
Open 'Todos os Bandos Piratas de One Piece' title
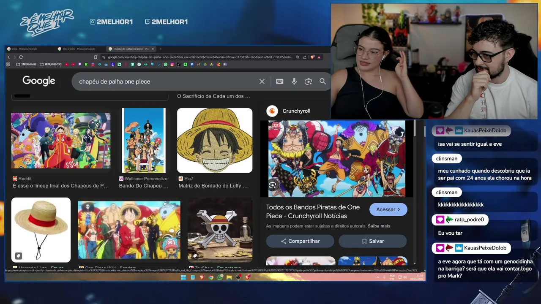313,212
